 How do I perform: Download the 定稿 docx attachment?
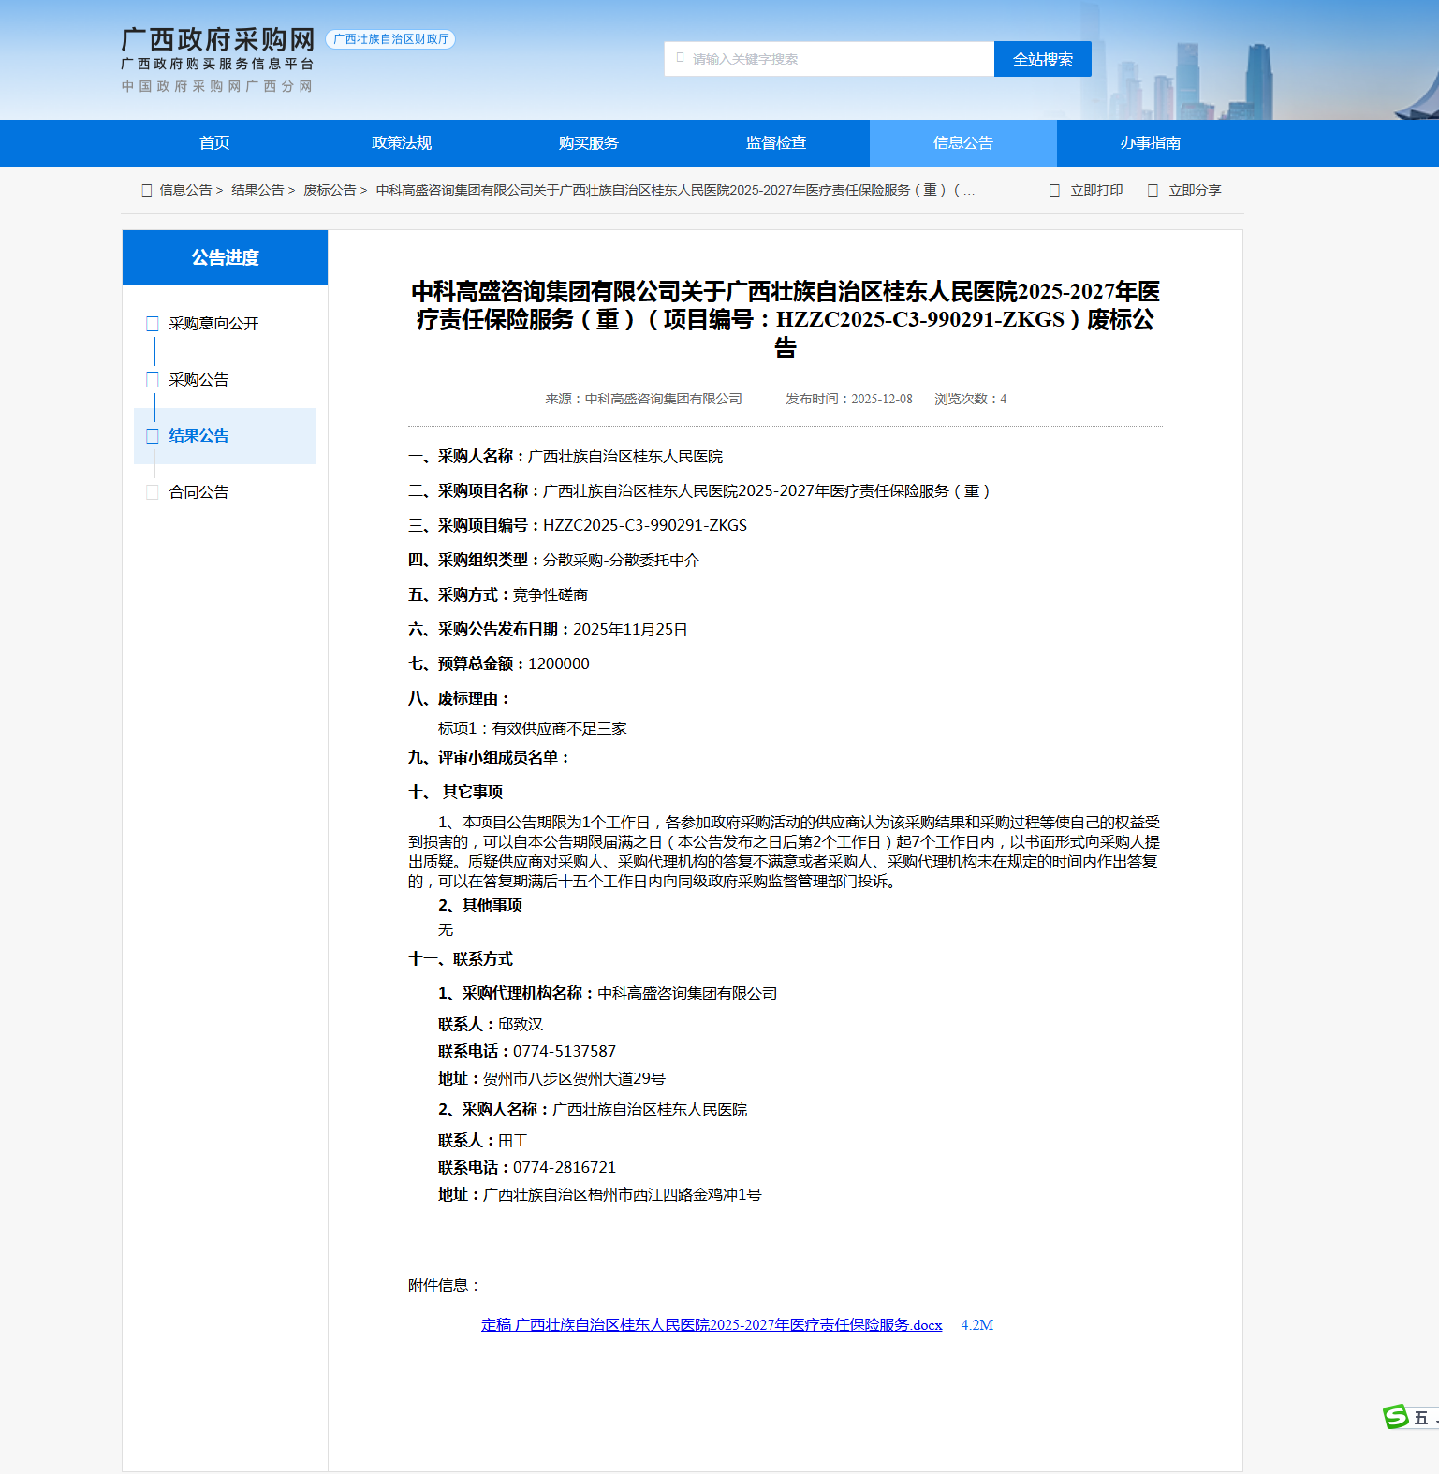pyautogui.click(x=712, y=1325)
